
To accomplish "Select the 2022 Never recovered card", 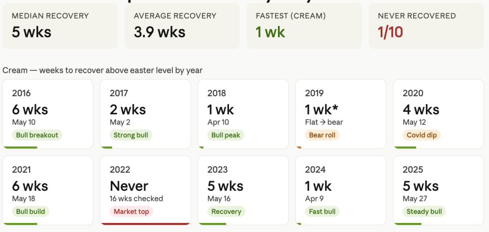I will pos(145,190).
